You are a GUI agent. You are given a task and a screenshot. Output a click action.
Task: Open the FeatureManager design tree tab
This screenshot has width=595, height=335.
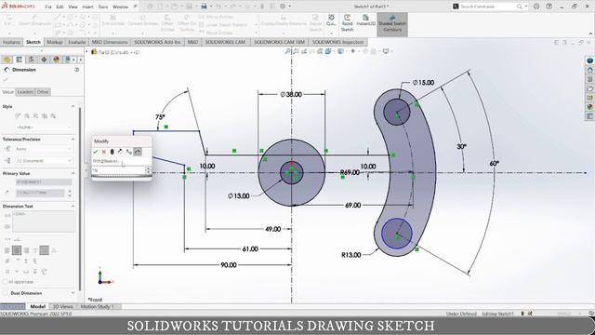coord(7,60)
